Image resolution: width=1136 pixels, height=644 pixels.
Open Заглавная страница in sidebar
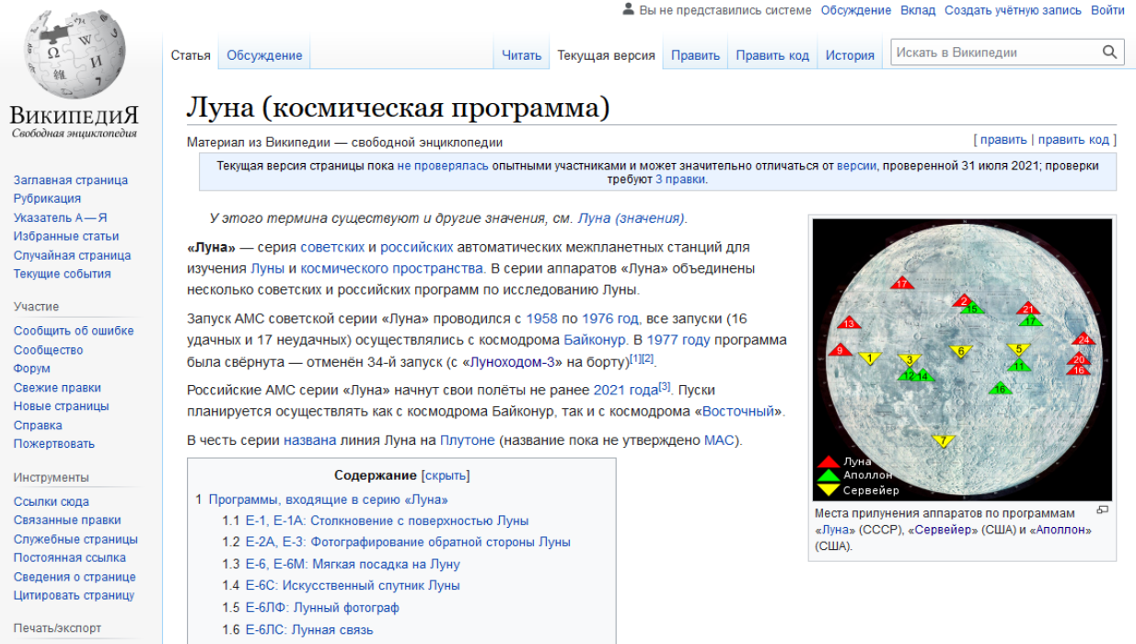71,180
